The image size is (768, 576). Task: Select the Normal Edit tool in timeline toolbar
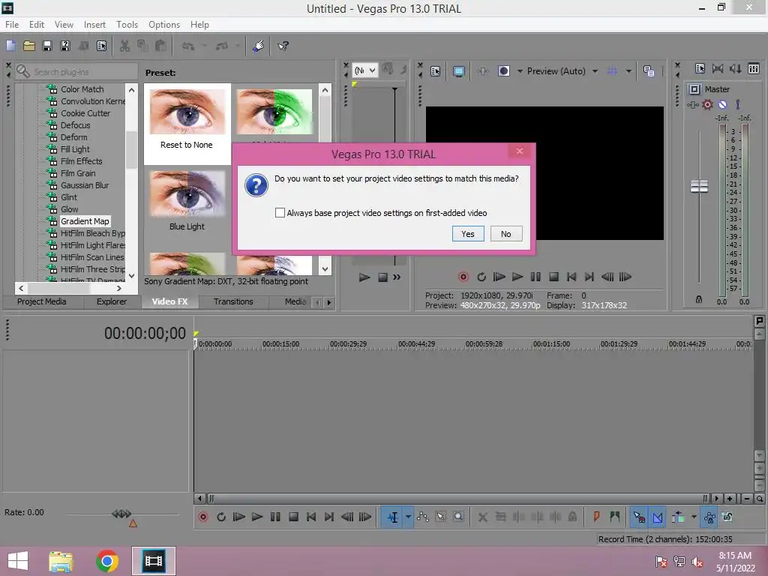click(x=393, y=517)
